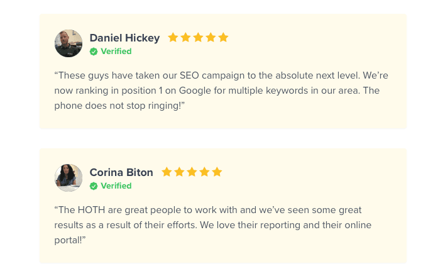Click second star in Corina Biton's rating
The height and width of the screenshot is (264, 433).
(179, 172)
